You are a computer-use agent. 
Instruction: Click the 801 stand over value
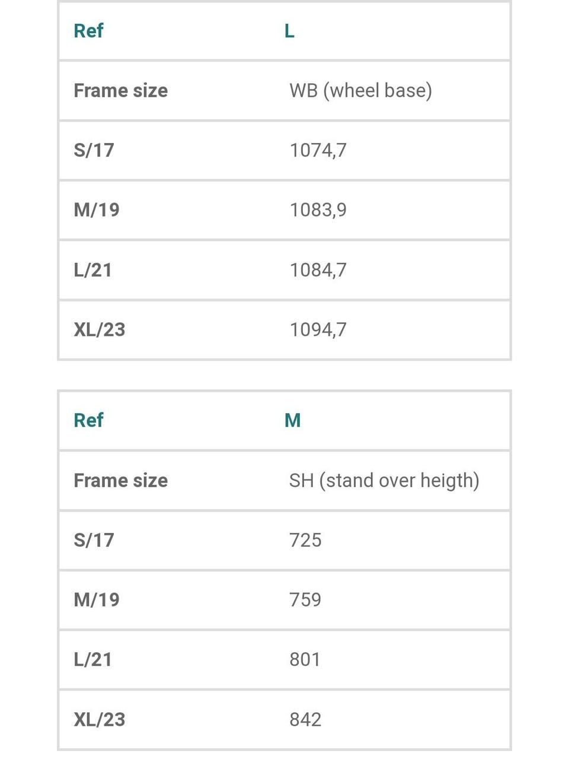tap(305, 660)
